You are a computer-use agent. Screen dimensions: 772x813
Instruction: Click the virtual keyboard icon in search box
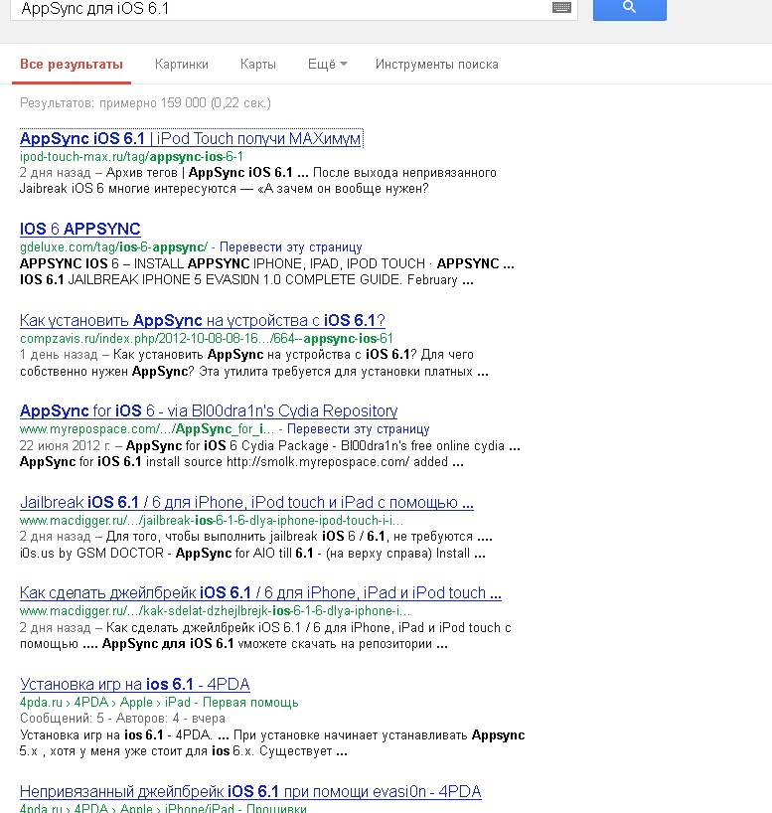coord(561,7)
